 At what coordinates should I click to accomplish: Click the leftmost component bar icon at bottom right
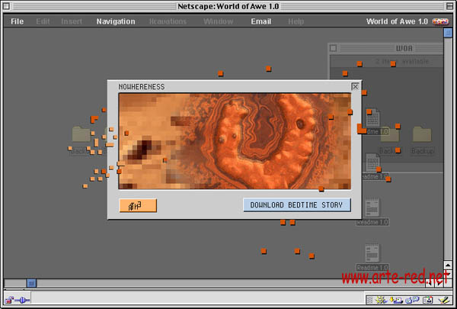379,301
